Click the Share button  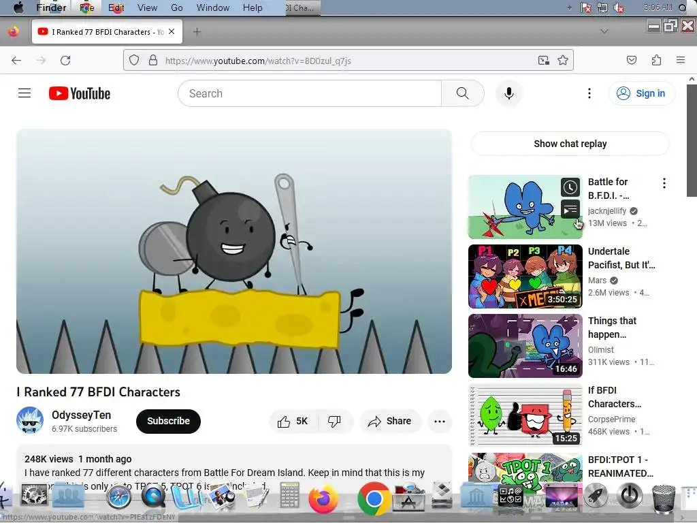pyautogui.click(x=390, y=421)
